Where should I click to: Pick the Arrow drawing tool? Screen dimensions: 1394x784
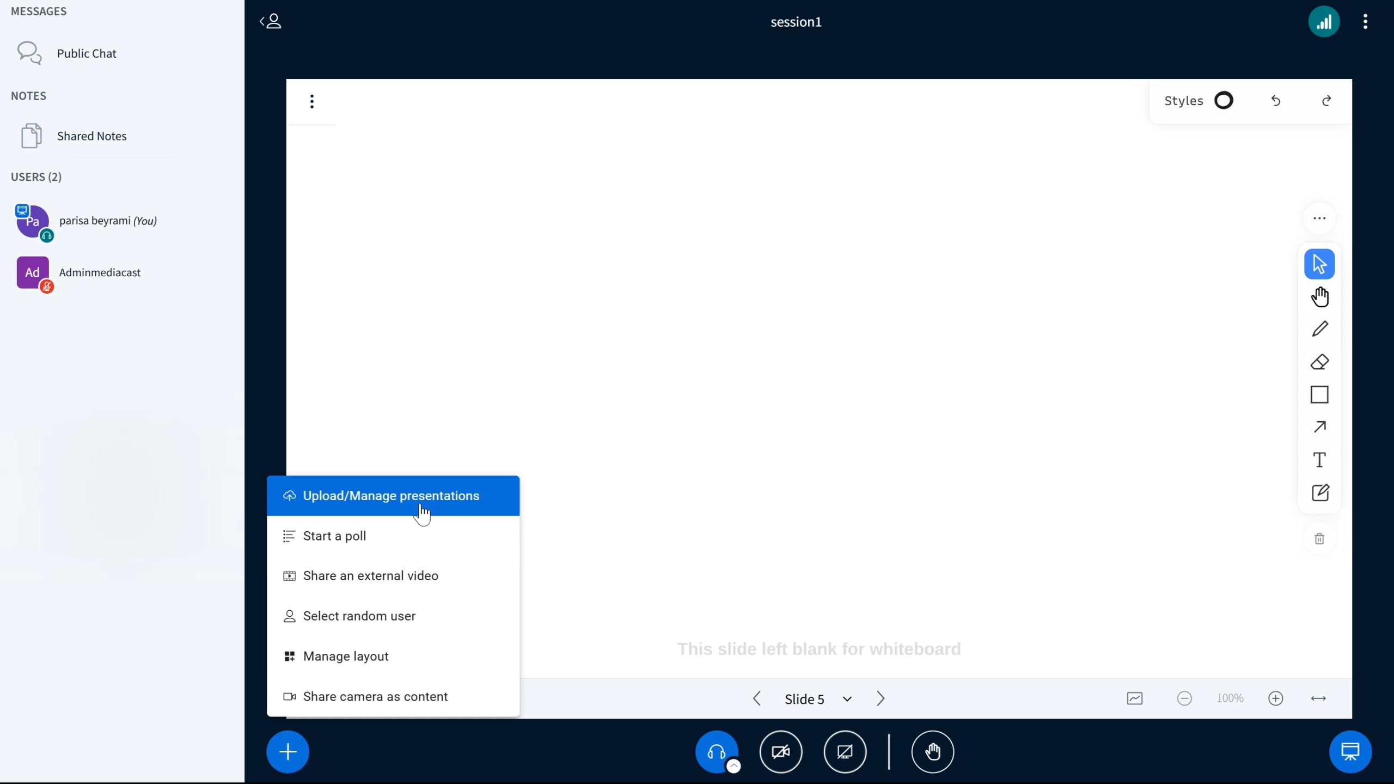pyautogui.click(x=1319, y=427)
